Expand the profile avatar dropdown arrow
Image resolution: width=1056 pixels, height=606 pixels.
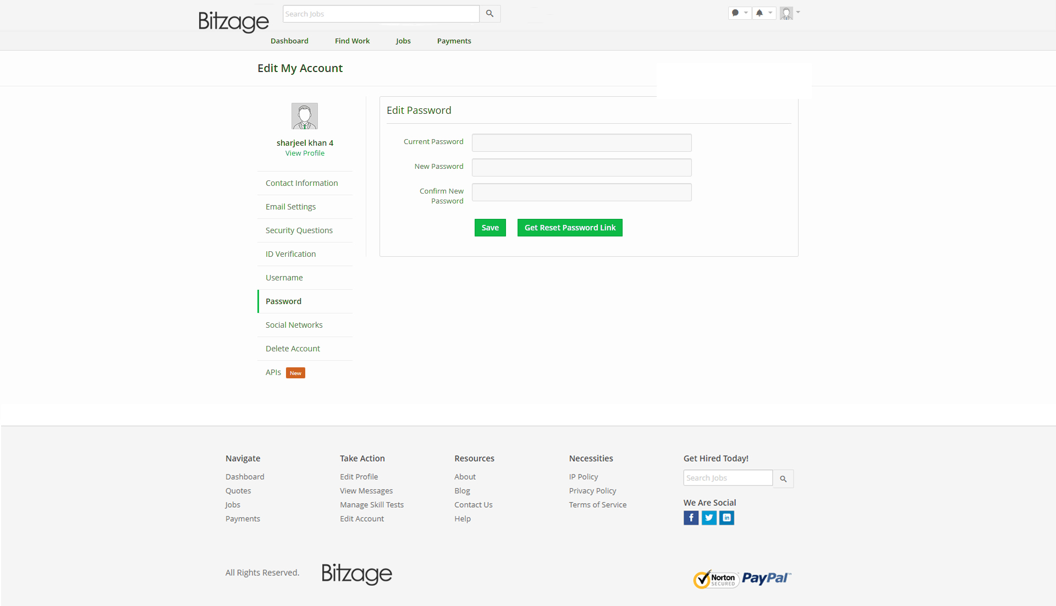pos(798,12)
